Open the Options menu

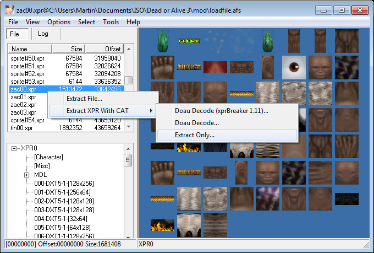coord(59,22)
